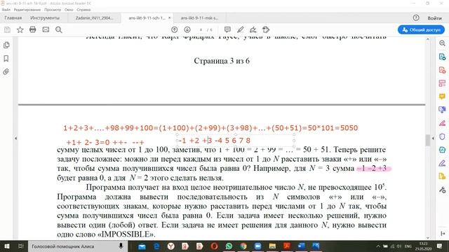Open Organize Pages tool in right pane
Image resolution: width=449 pixels, height=252 pixels.
pyautogui.click(x=442, y=83)
